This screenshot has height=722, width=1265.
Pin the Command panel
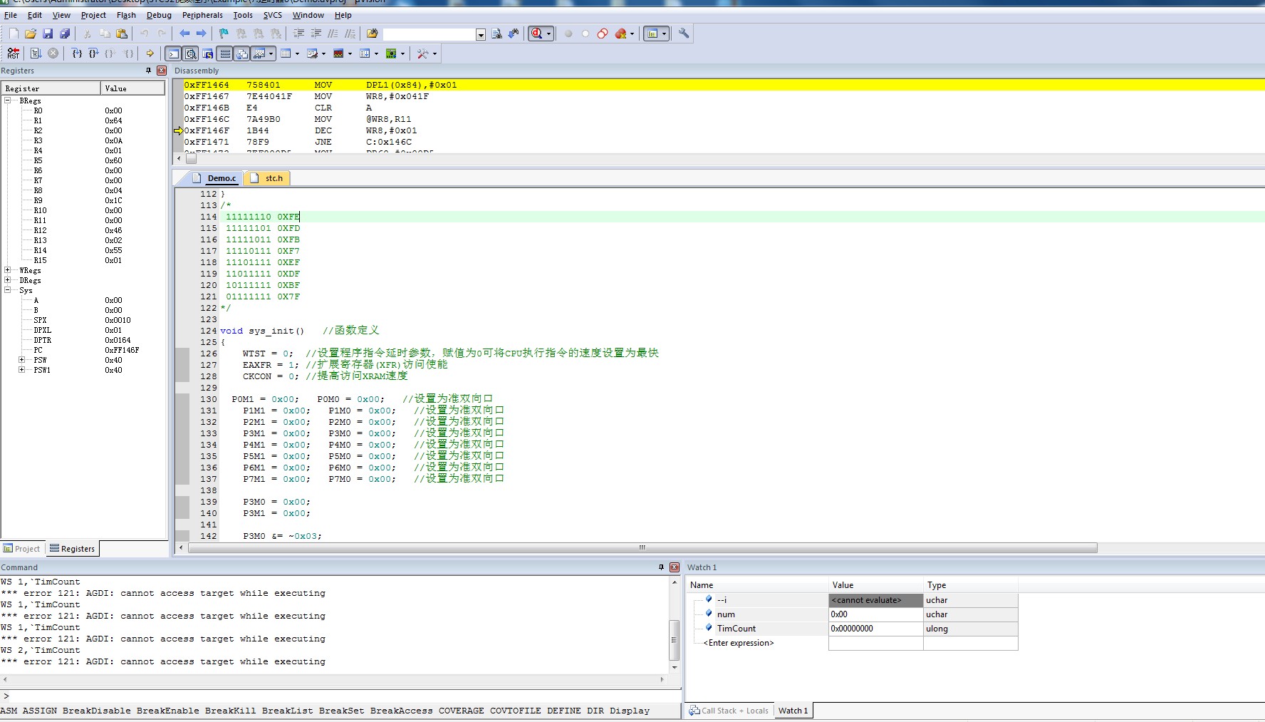tap(661, 567)
